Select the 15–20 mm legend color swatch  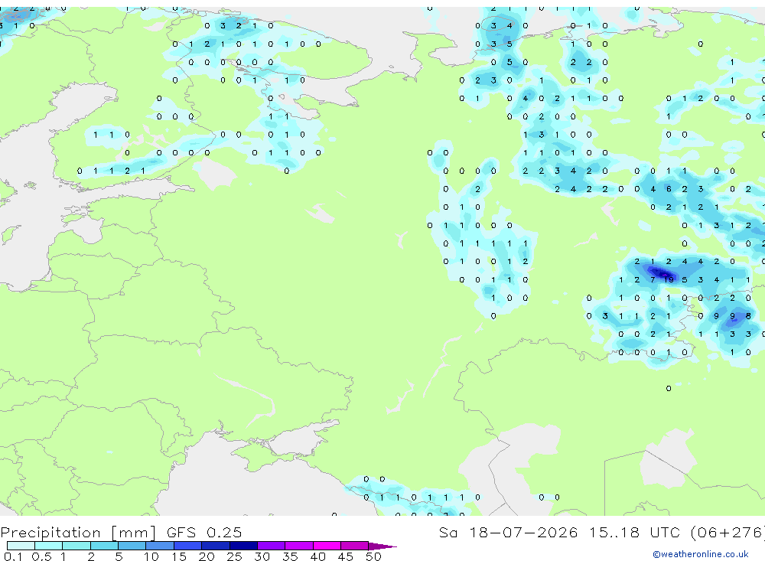tap(187, 546)
